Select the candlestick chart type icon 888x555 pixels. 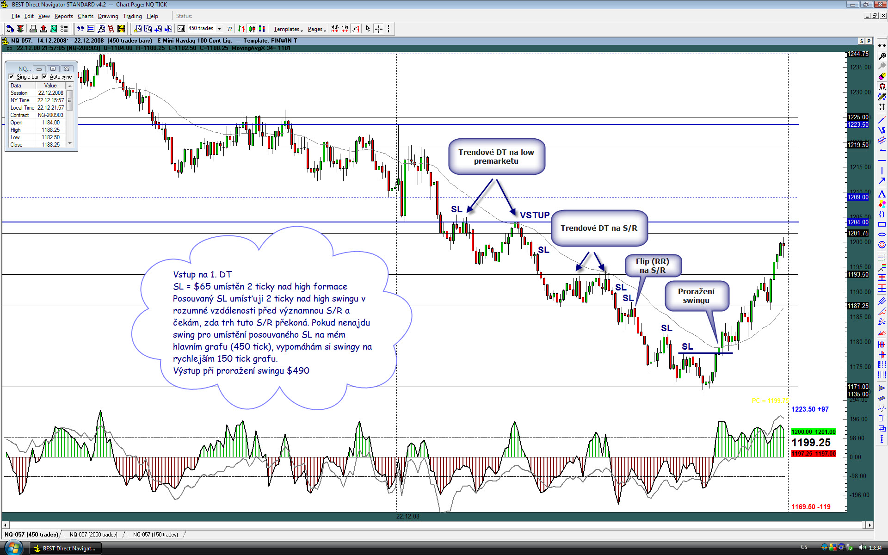coord(252,29)
